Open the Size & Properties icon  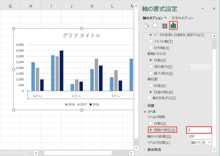pyautogui.click(x=164, y=26)
